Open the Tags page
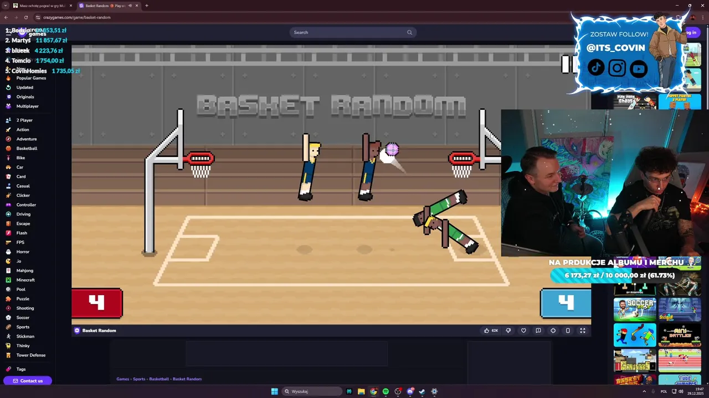This screenshot has height=398, width=709. 21,369
